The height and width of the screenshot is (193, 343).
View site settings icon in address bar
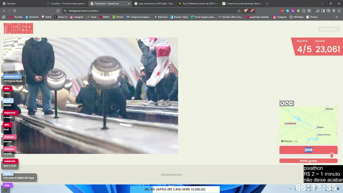pyautogui.click(x=65, y=11)
